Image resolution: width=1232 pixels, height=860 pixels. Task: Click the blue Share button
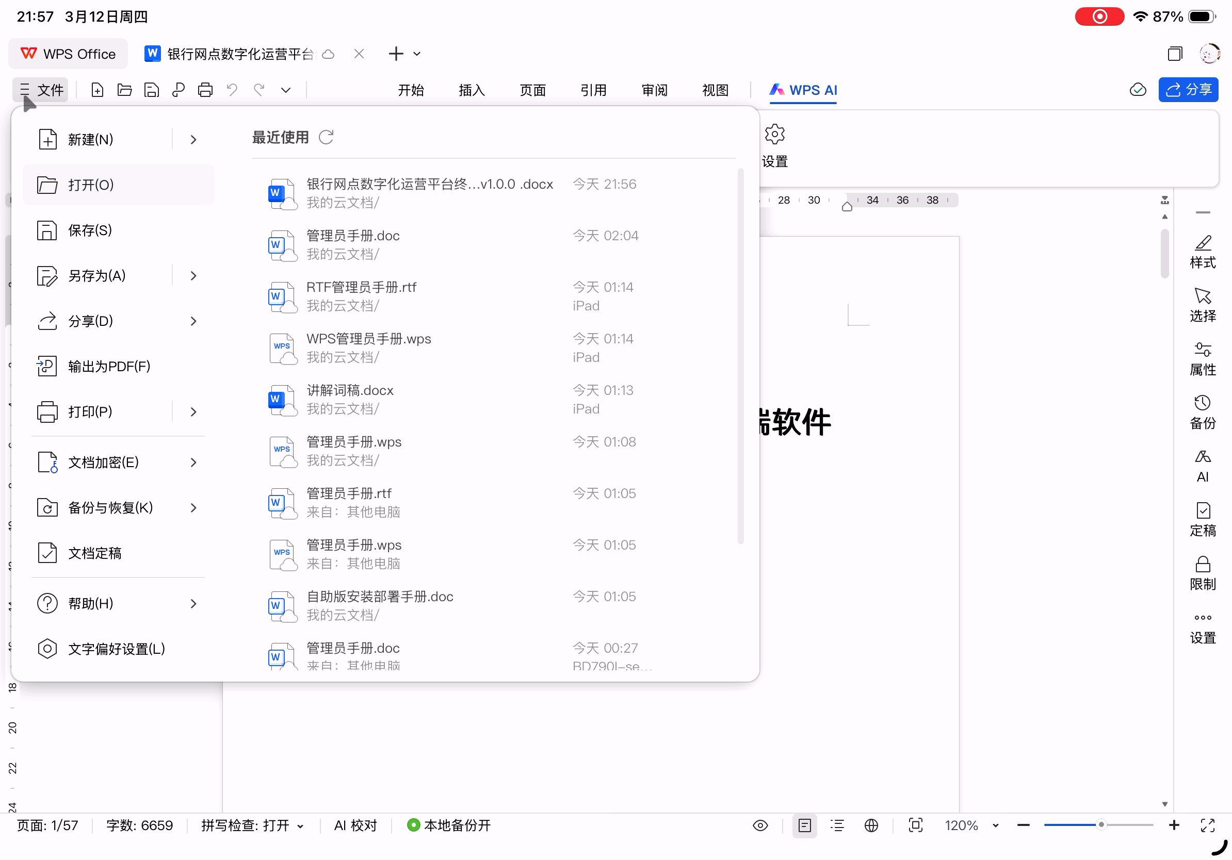click(1188, 90)
